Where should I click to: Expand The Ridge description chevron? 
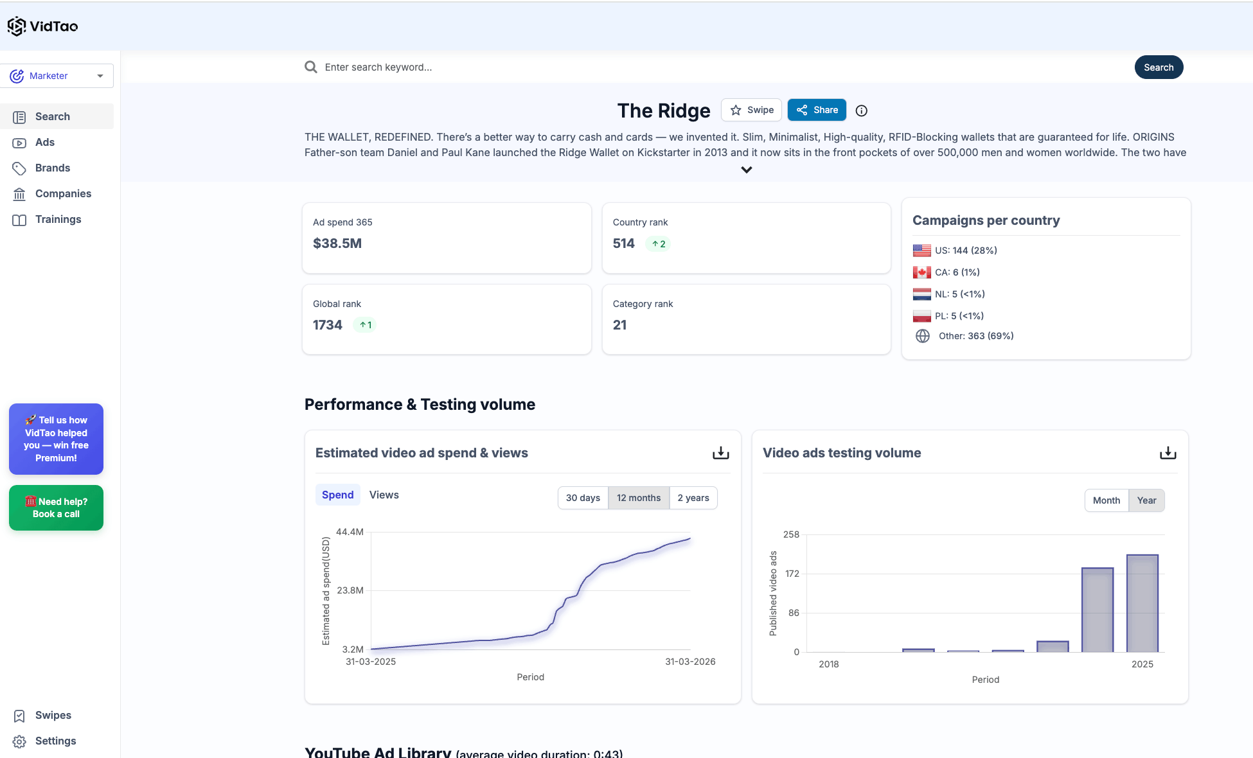(746, 170)
